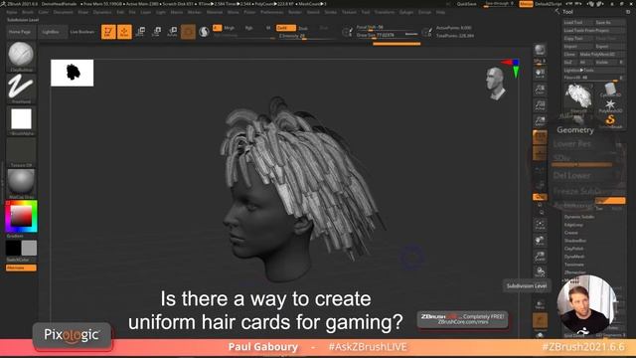The width and height of the screenshot is (636, 358).
Task: Toggle Live Boolean mode
Action: click(x=82, y=32)
